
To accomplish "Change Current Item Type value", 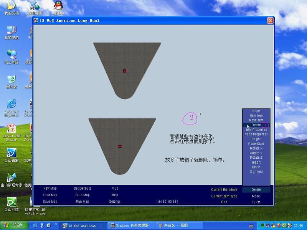I will tap(256, 196).
